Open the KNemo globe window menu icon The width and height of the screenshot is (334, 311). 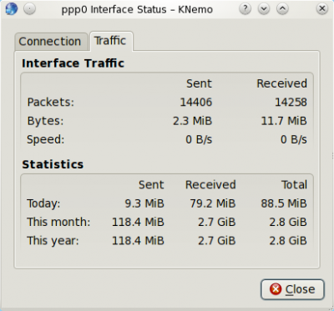coord(11,9)
